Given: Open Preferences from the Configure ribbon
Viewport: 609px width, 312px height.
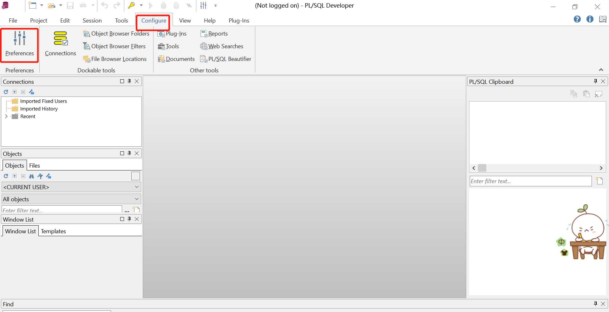Looking at the screenshot, I should pos(19,44).
